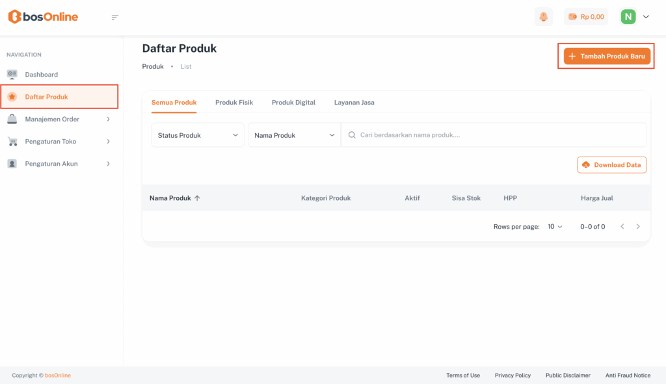Click the Pengaturan Toko cart icon

point(12,142)
